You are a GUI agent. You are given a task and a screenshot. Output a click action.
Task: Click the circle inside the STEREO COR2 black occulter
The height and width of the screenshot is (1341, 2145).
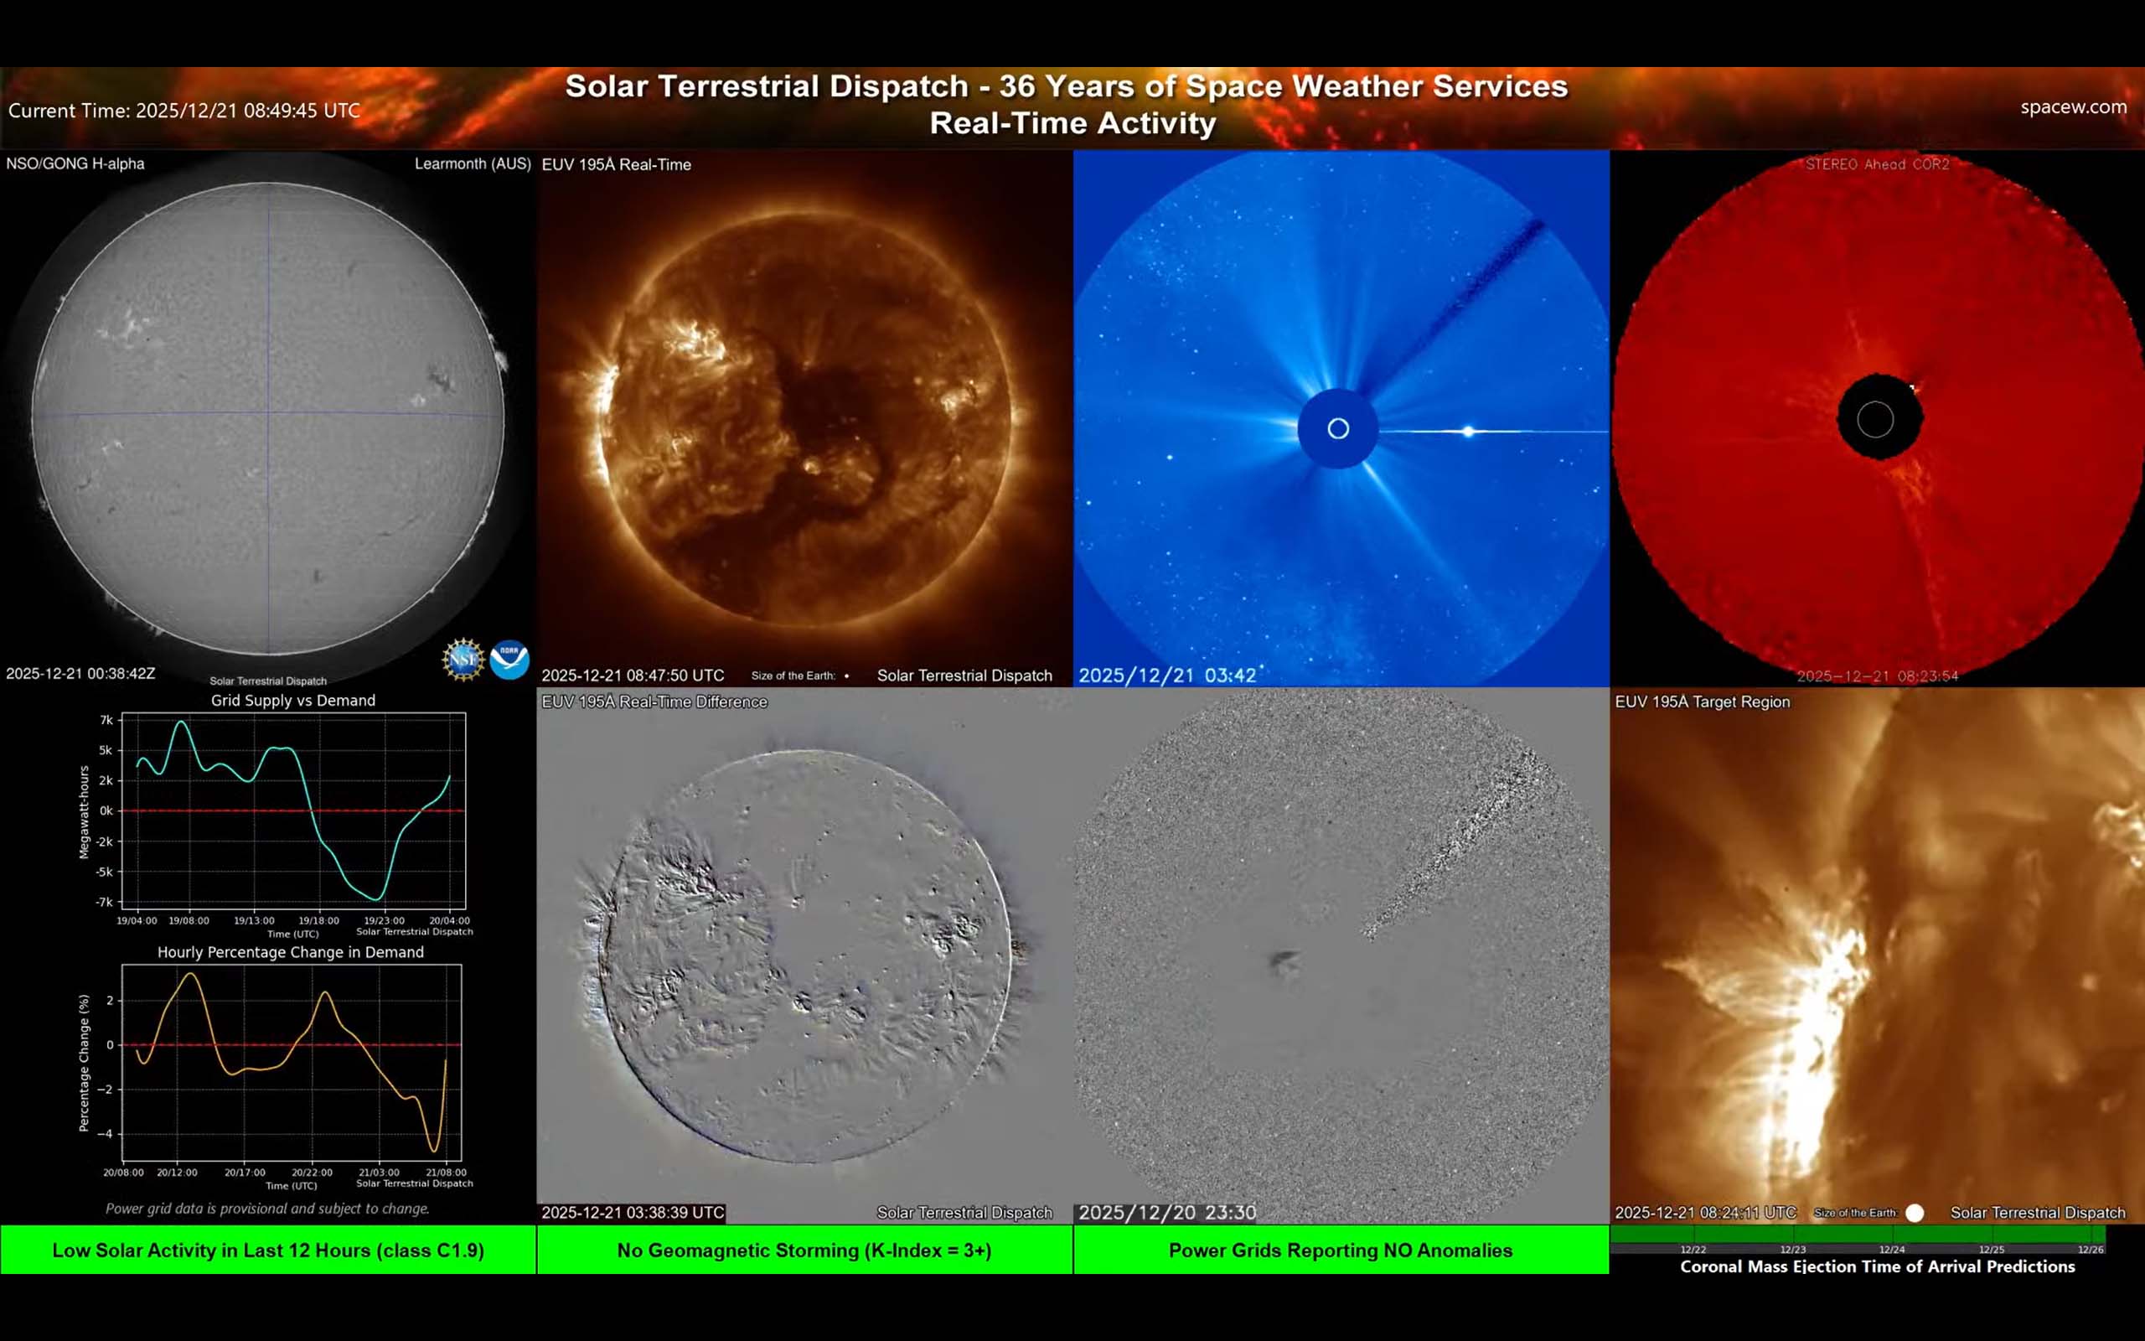pyautogui.click(x=1875, y=420)
